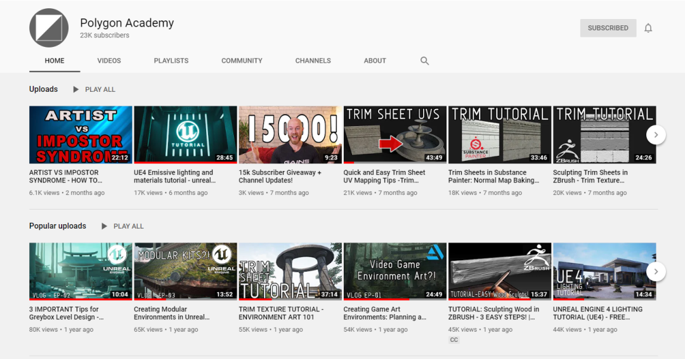Screen dimensions: 685x359
Task: Expand Popular uploads row with right chevron
Action: pos(656,272)
